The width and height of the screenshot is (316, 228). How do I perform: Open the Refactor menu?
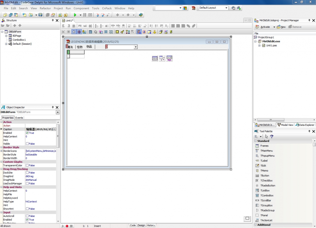click(x=45, y=8)
